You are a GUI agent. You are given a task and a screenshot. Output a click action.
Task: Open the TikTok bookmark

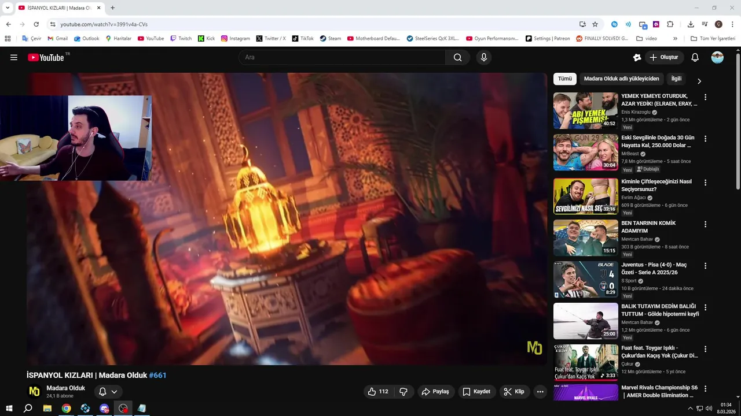(303, 39)
